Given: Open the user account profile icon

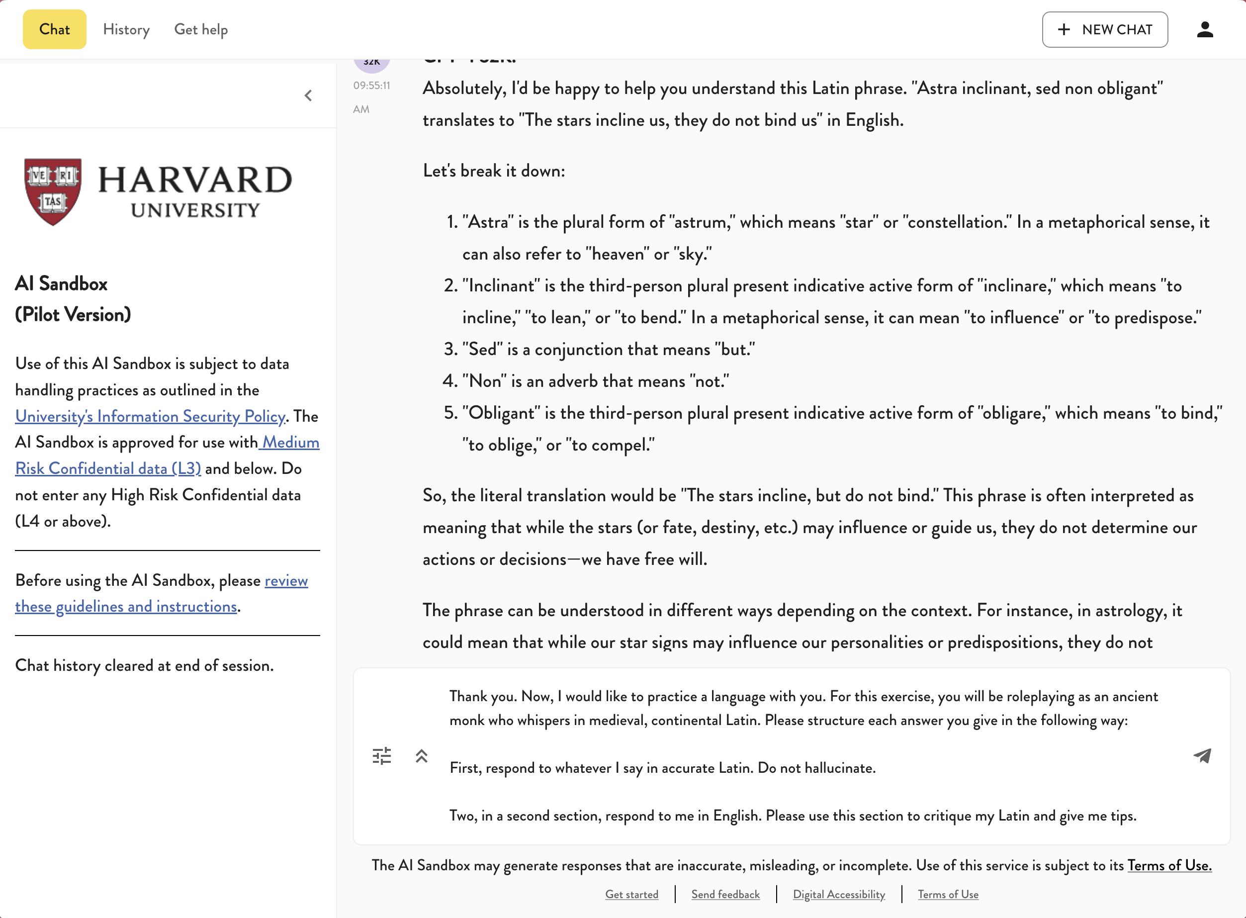Looking at the screenshot, I should 1204,29.
